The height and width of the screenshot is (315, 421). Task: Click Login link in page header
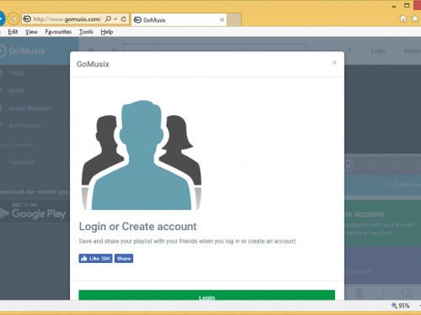point(378,51)
